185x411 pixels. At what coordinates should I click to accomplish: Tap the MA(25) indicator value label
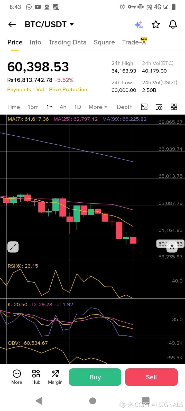pyautogui.click(x=76, y=119)
